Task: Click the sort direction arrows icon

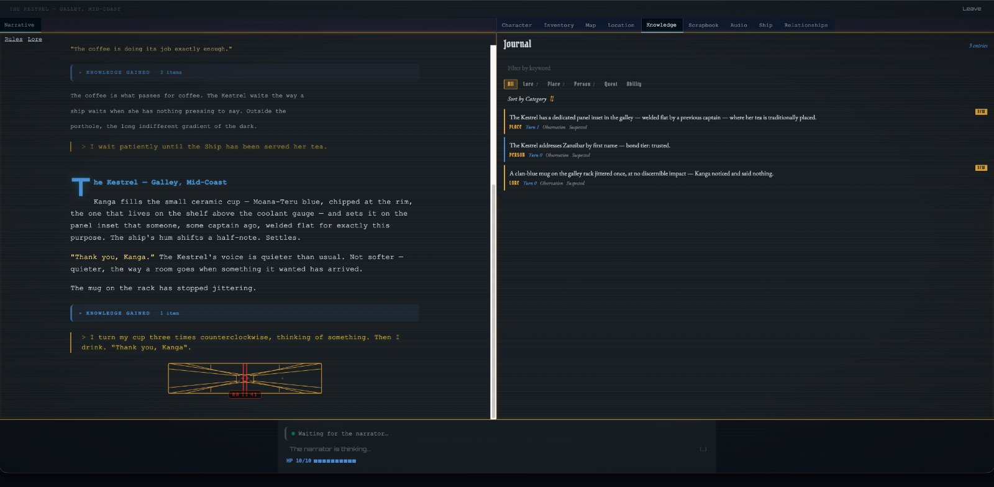Action: pyautogui.click(x=552, y=99)
